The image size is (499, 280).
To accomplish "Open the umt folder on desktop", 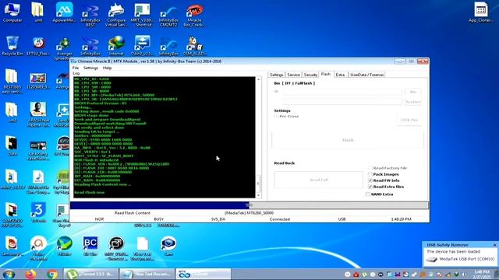I will (38, 12).
